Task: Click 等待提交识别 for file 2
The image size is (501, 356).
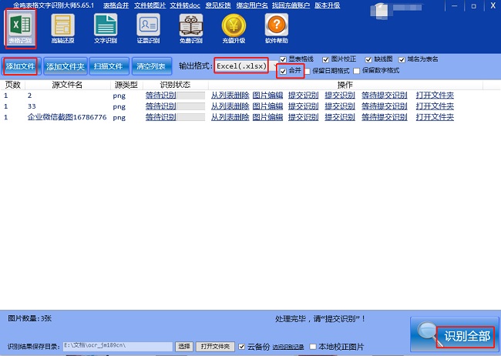Action: click(385, 96)
